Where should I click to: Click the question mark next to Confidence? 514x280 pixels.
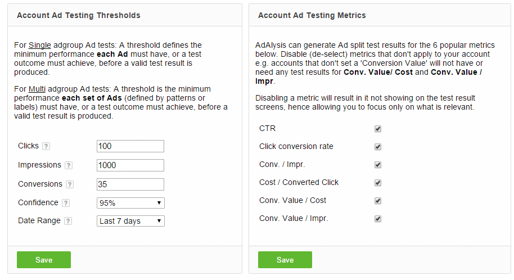(x=66, y=203)
